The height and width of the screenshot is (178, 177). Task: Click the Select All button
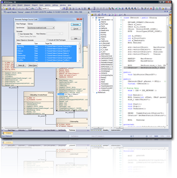point(21,65)
